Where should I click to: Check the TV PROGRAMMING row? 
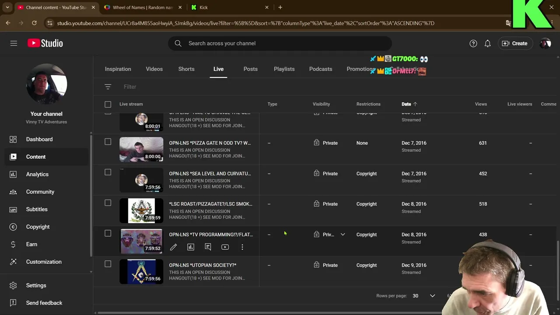pyautogui.click(x=108, y=234)
